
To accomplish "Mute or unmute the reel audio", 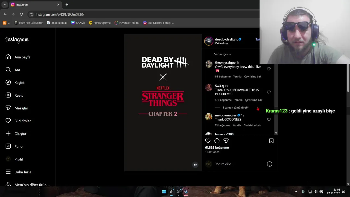I will click(x=195, y=165).
